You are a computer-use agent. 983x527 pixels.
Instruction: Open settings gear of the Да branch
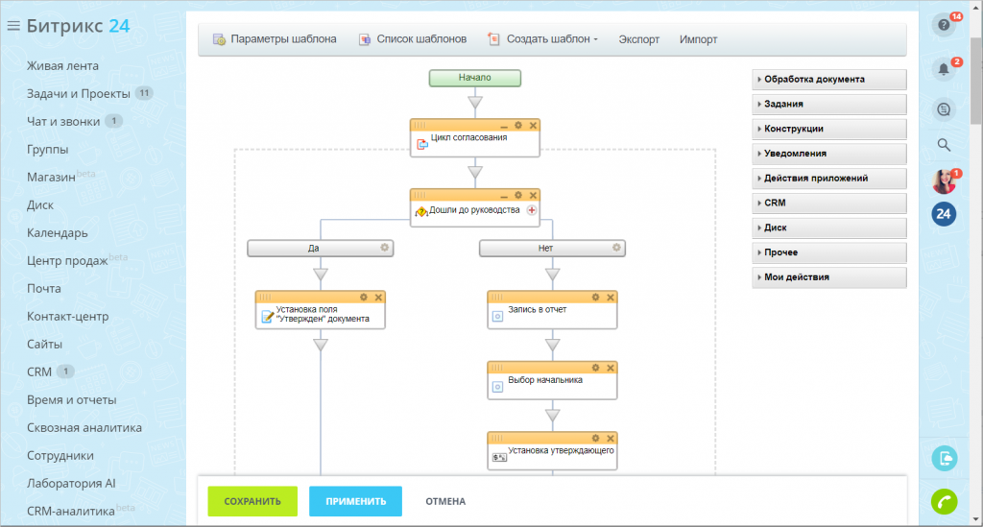pos(384,249)
